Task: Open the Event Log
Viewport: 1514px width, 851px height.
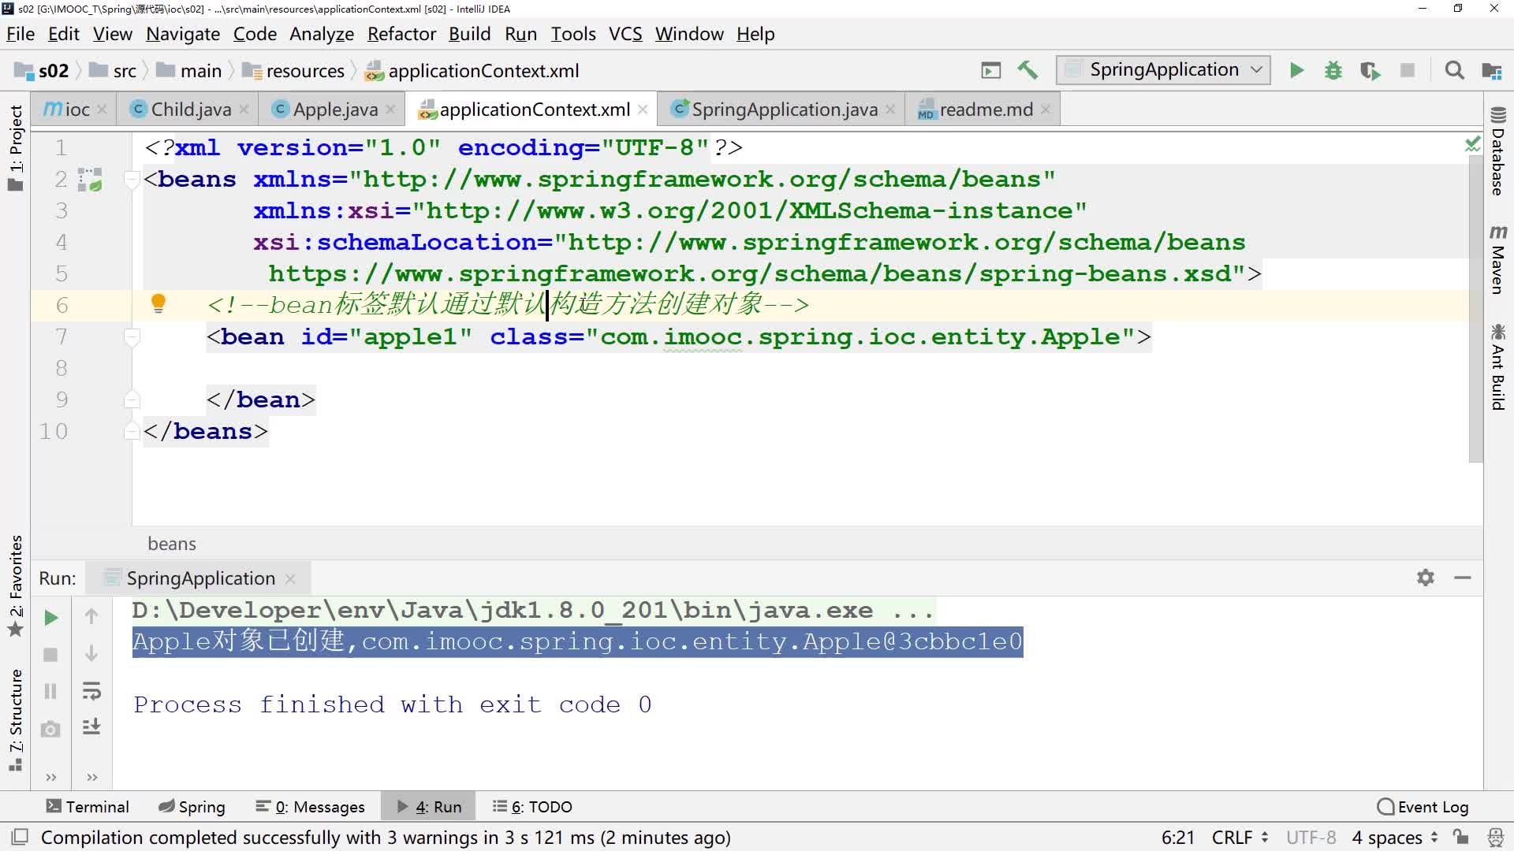Action: coord(1423,806)
